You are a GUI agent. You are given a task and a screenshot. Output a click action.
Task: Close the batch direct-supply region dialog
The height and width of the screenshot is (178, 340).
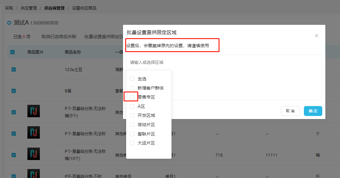[316, 36]
